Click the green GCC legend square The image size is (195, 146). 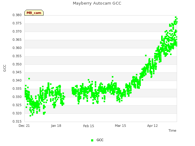(92, 140)
